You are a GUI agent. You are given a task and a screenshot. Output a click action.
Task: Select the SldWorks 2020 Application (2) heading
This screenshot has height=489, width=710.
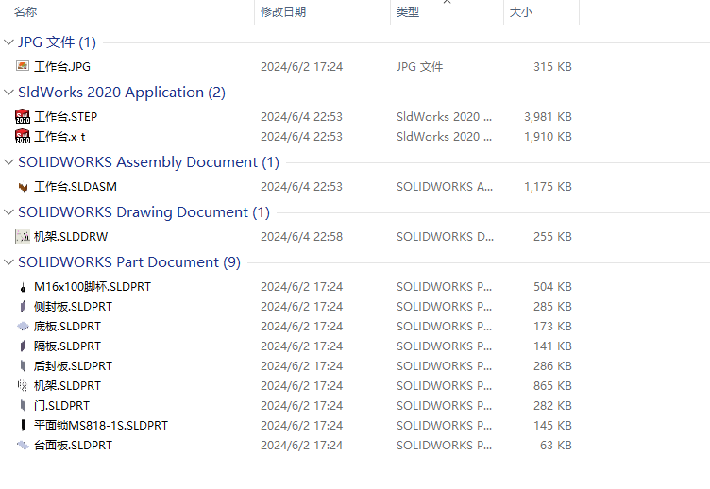tap(122, 93)
